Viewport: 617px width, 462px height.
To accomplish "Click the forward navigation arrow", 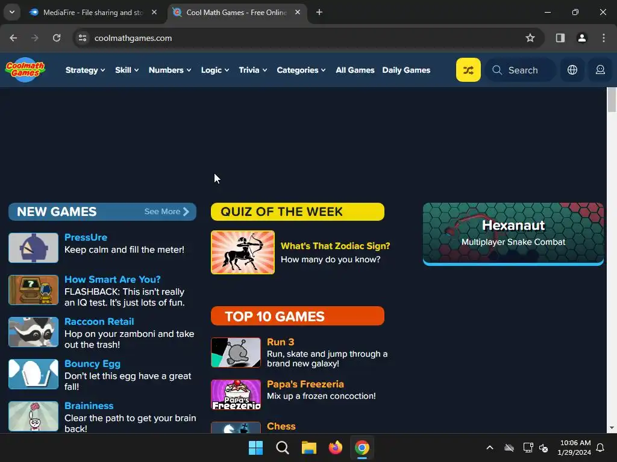I will 35,38.
